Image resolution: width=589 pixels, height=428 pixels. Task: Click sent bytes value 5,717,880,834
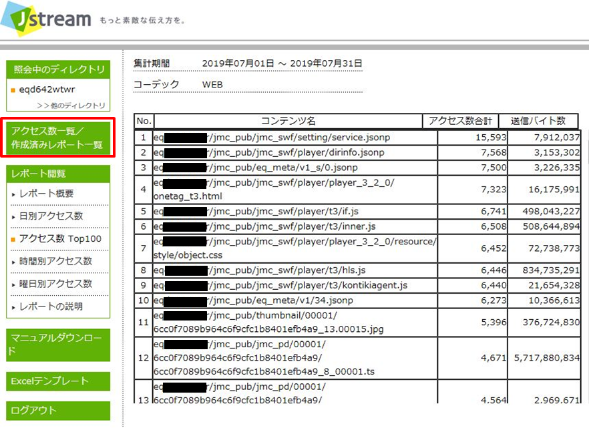point(547,358)
